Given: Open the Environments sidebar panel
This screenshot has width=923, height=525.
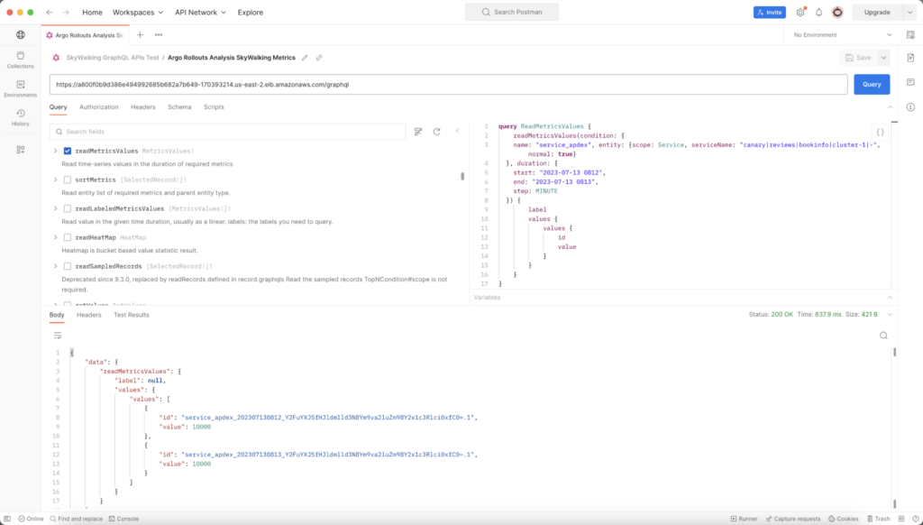Looking at the screenshot, I should (x=20, y=88).
